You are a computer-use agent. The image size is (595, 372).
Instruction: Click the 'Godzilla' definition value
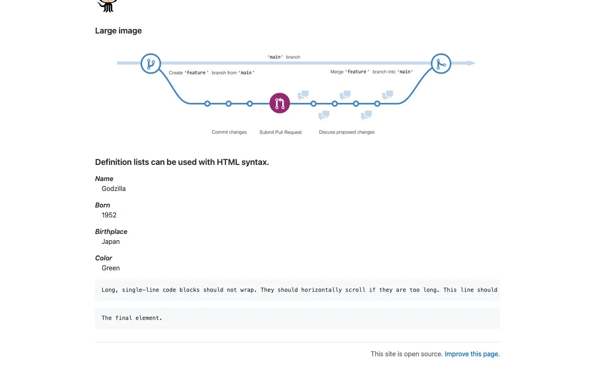tap(114, 188)
